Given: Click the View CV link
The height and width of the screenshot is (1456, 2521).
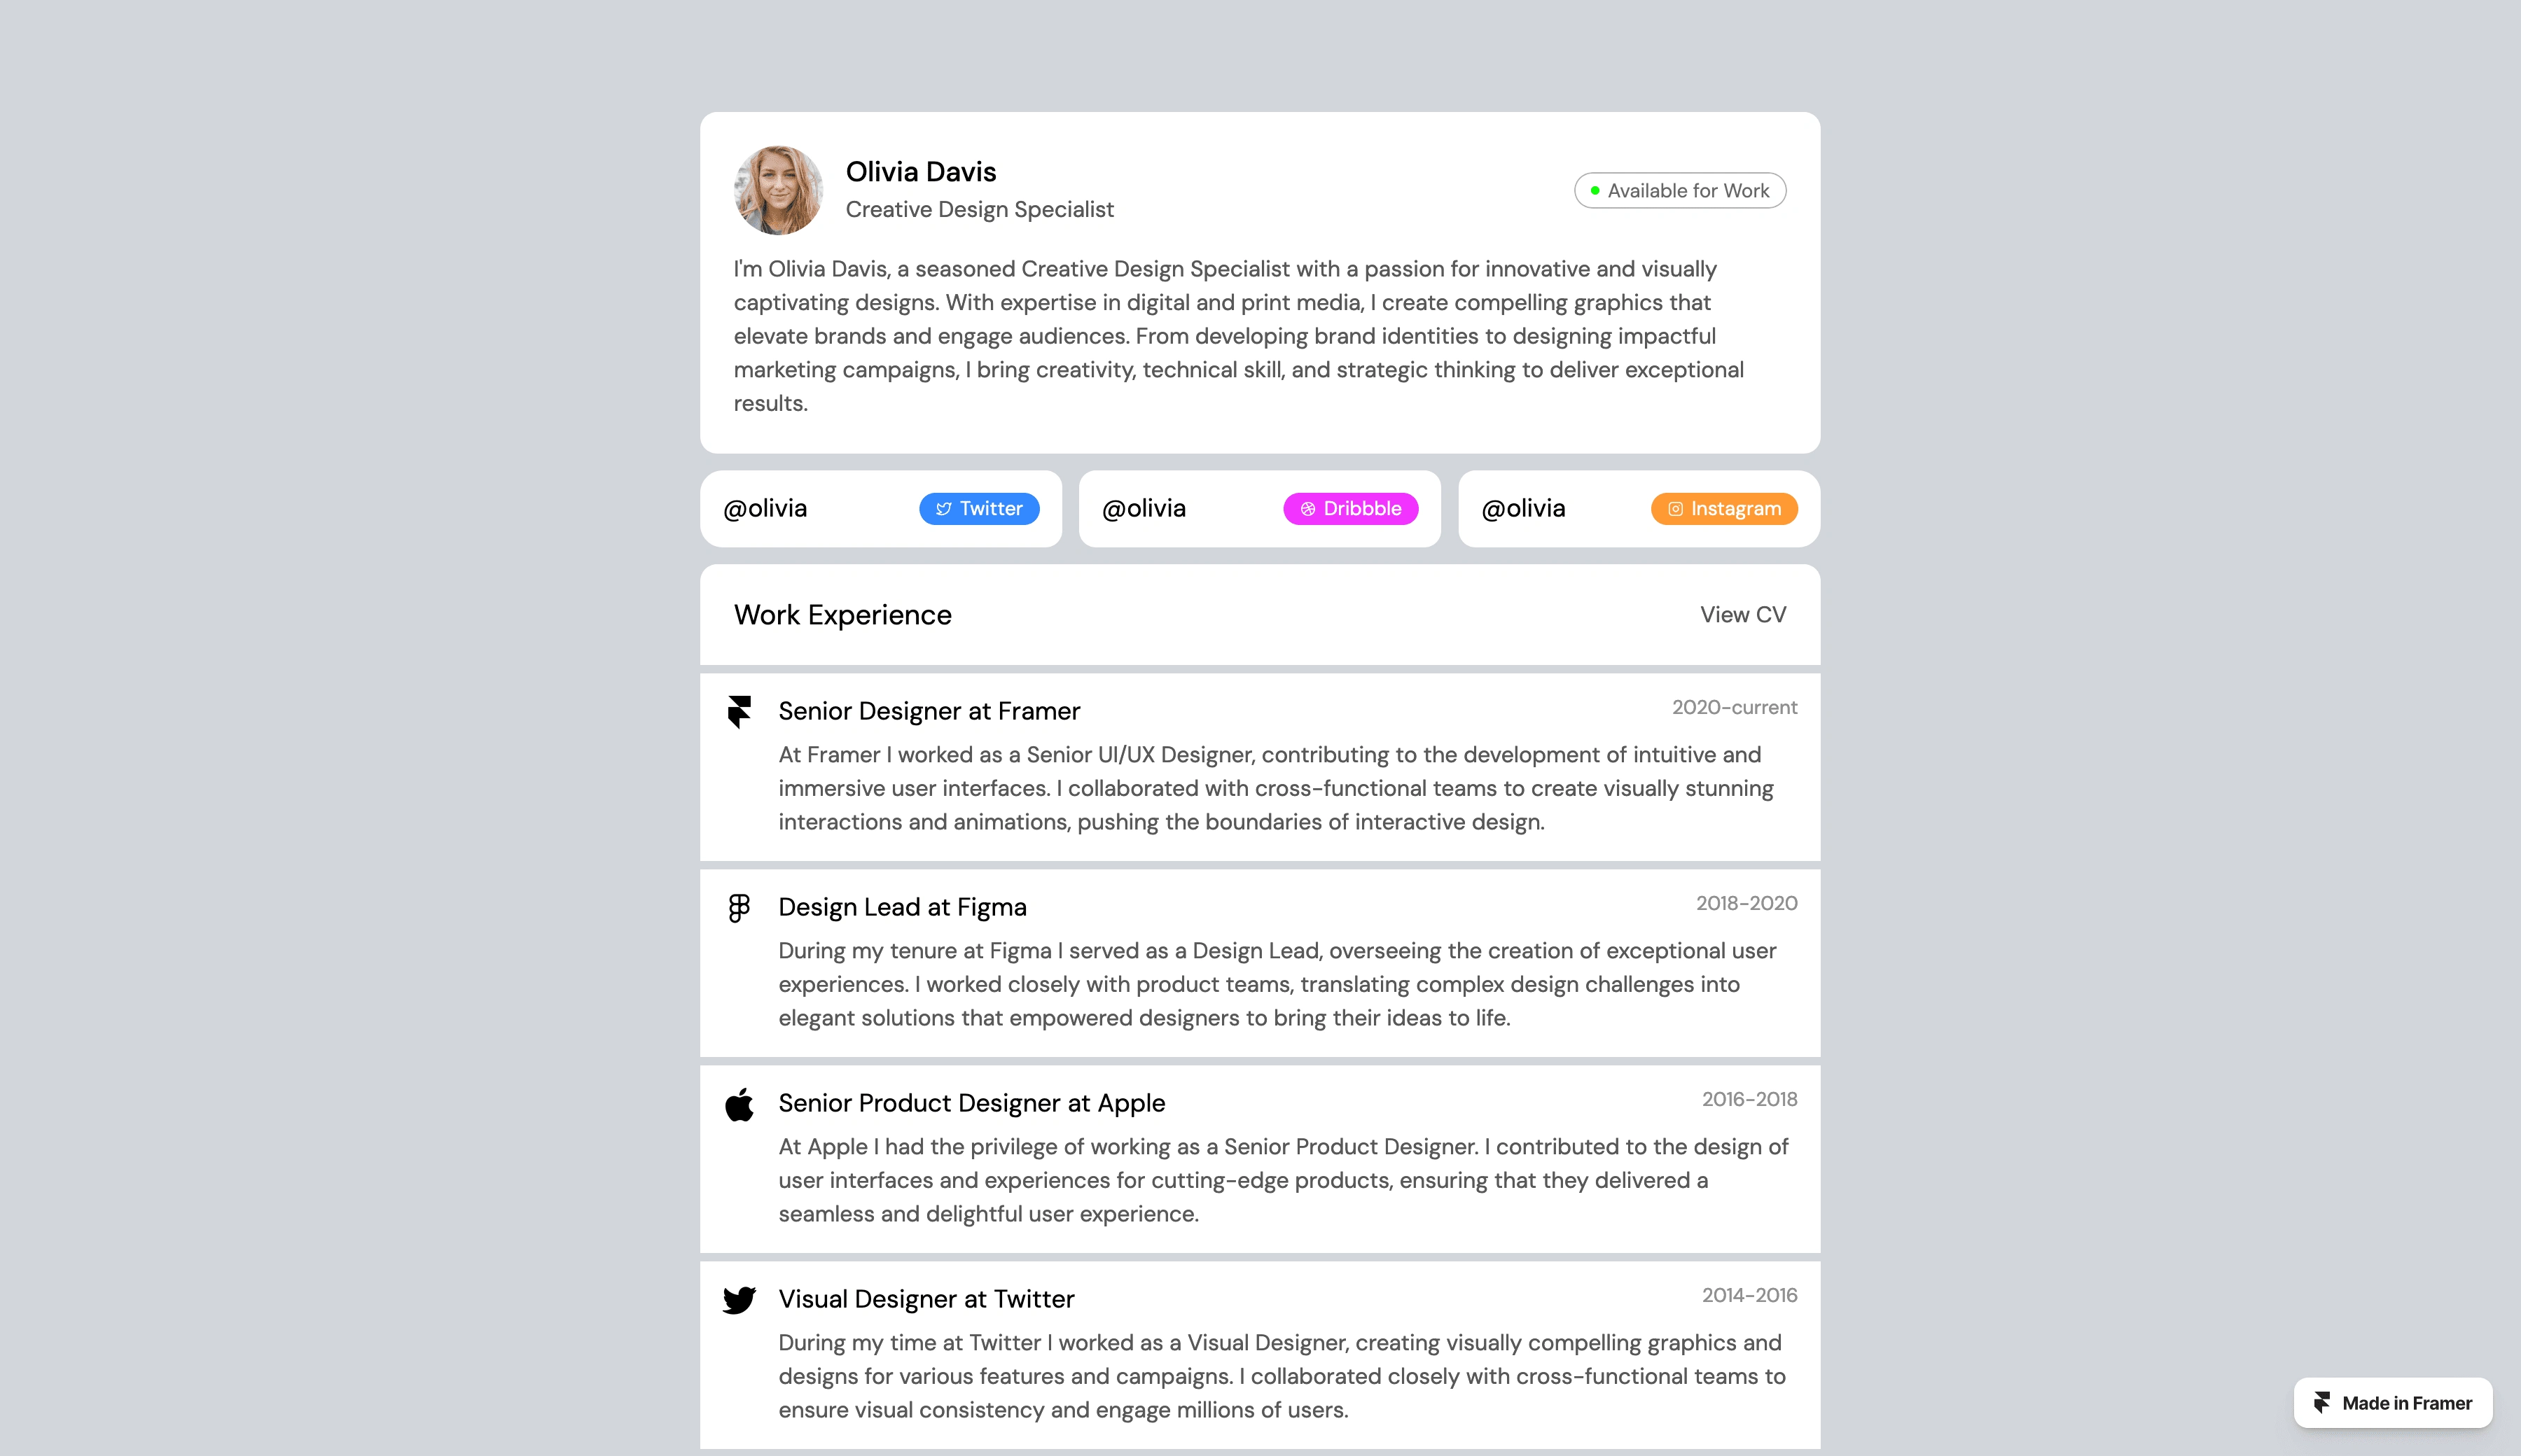Looking at the screenshot, I should pyautogui.click(x=1742, y=614).
